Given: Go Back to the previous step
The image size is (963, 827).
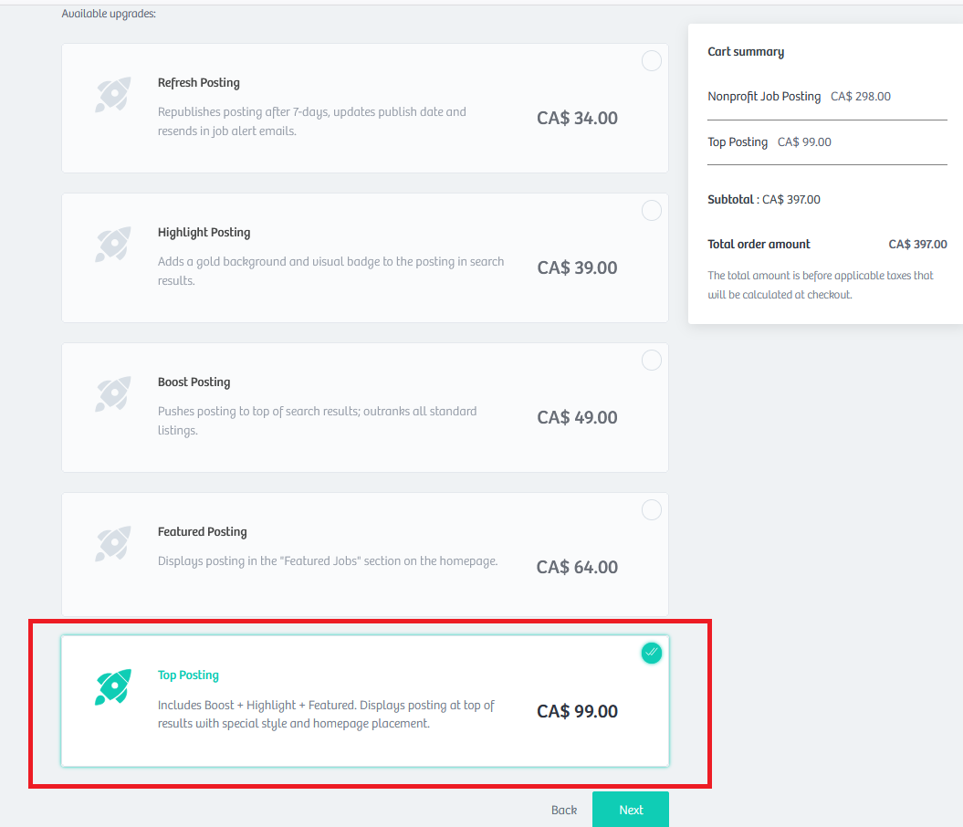Looking at the screenshot, I should coord(564,810).
